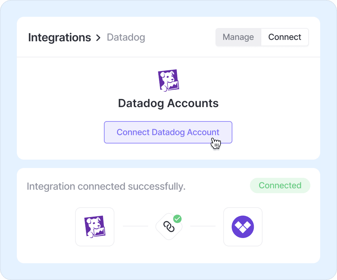The image size is (337, 280).
Task: Select the purple diamond app logo
Action: (x=243, y=226)
